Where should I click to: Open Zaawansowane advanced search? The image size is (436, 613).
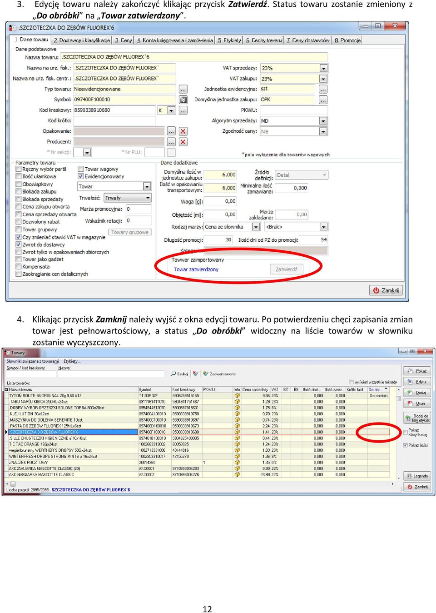pyautogui.click(x=219, y=374)
